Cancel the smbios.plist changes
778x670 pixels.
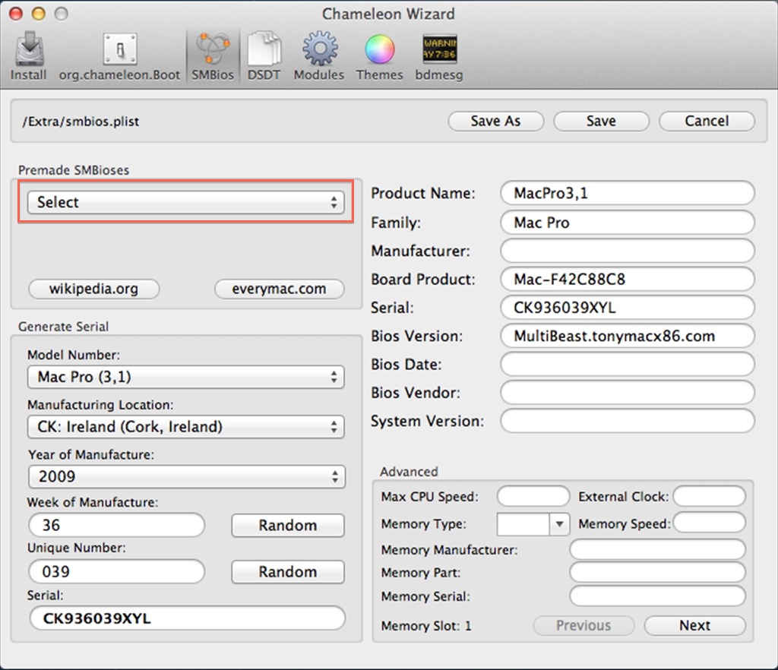point(707,121)
